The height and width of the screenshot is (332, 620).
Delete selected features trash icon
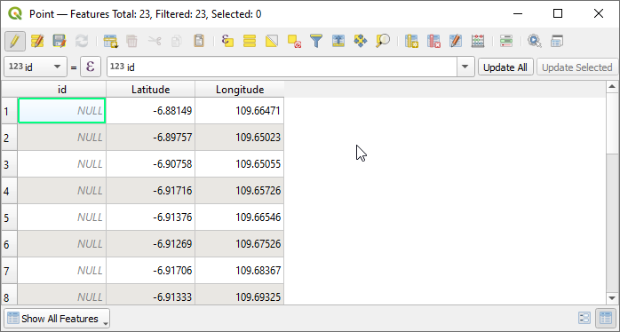[x=132, y=41]
